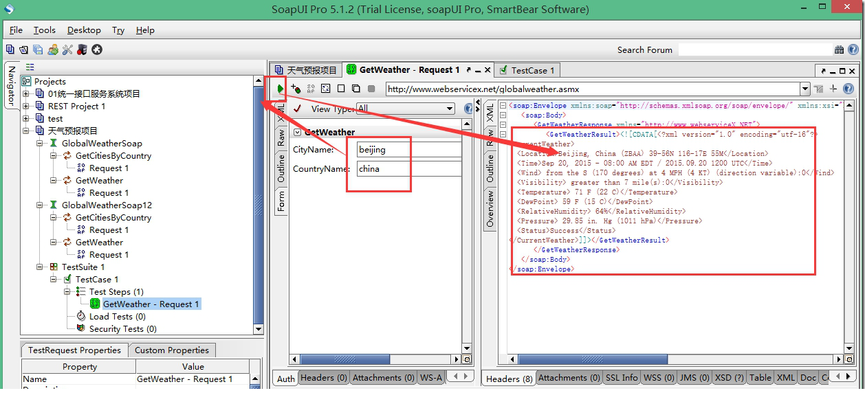
Task: Open the File menu
Action: pyautogui.click(x=16, y=30)
